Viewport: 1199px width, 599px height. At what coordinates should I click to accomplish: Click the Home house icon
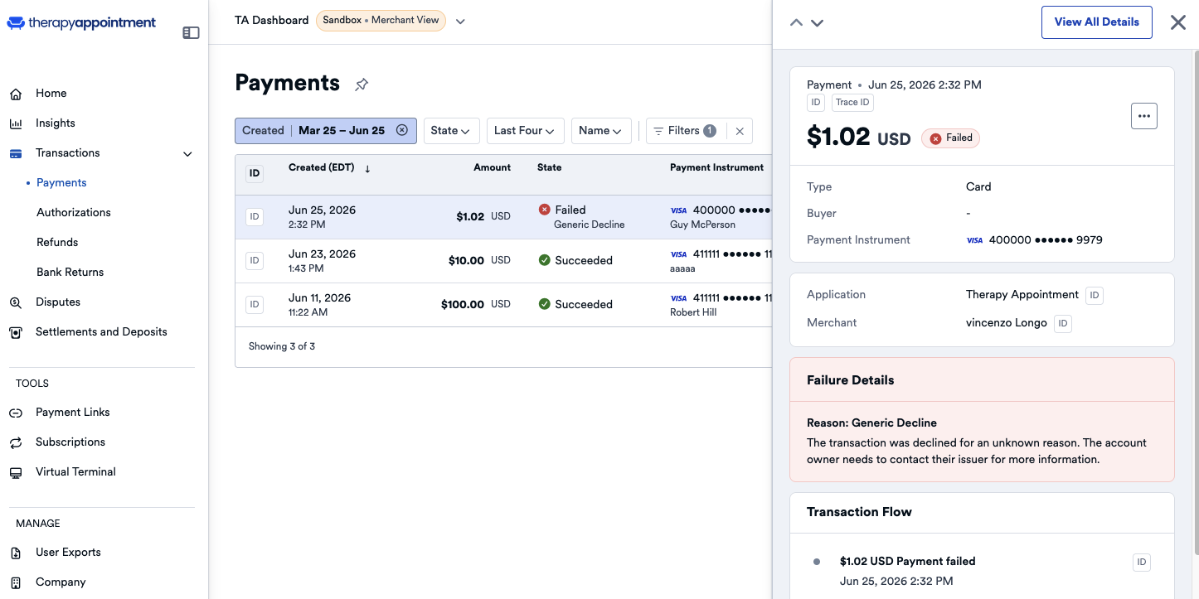pyautogui.click(x=16, y=94)
